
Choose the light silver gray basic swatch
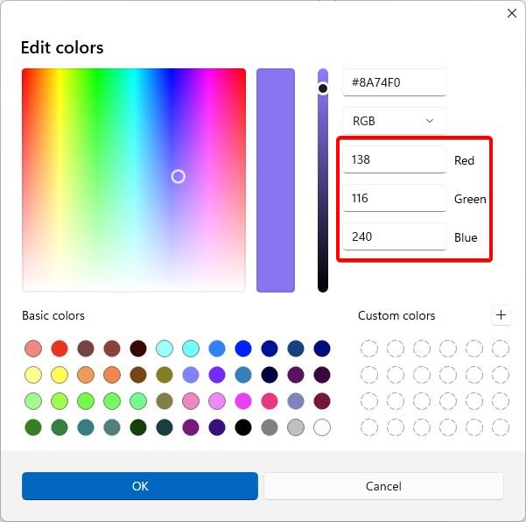point(296,427)
